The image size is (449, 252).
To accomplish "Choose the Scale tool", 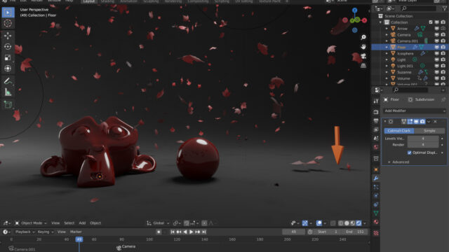I will [x=8, y=57].
